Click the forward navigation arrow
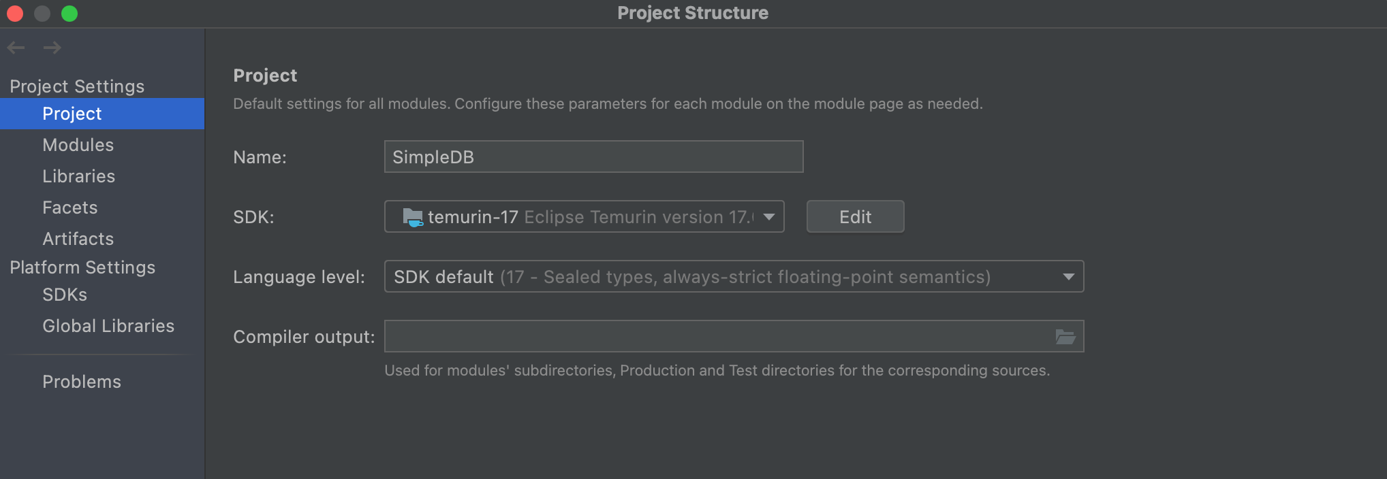The image size is (1387, 479). pos(52,47)
